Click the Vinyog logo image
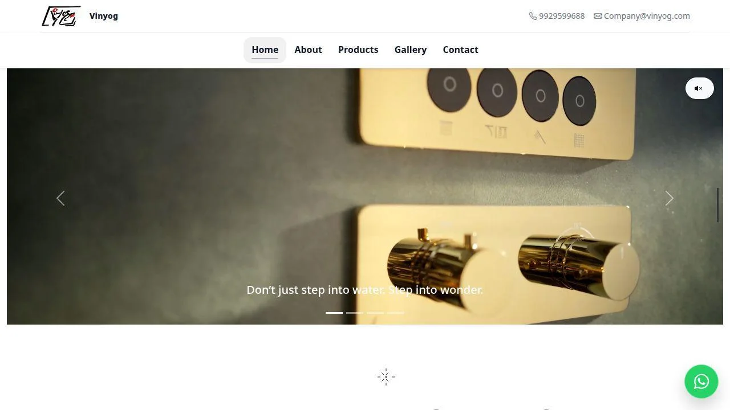Viewport: 730px width, 410px height. (61, 16)
